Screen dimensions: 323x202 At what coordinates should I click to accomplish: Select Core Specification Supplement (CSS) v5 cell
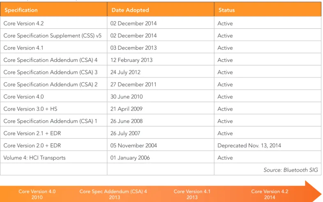point(53,35)
